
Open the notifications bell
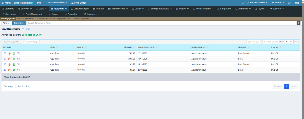pyautogui.click(x=243, y=3)
